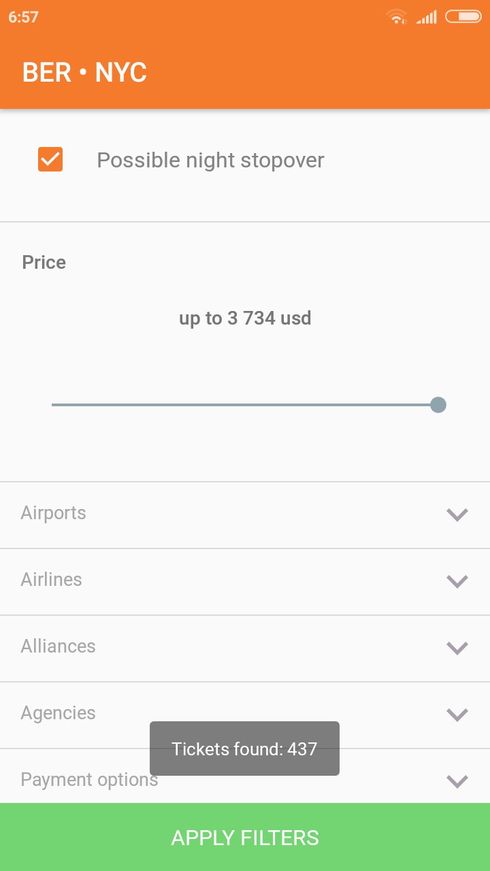Image resolution: width=490 pixels, height=871 pixels.
Task: Tap the battery indicator icon
Action: pyautogui.click(x=463, y=16)
